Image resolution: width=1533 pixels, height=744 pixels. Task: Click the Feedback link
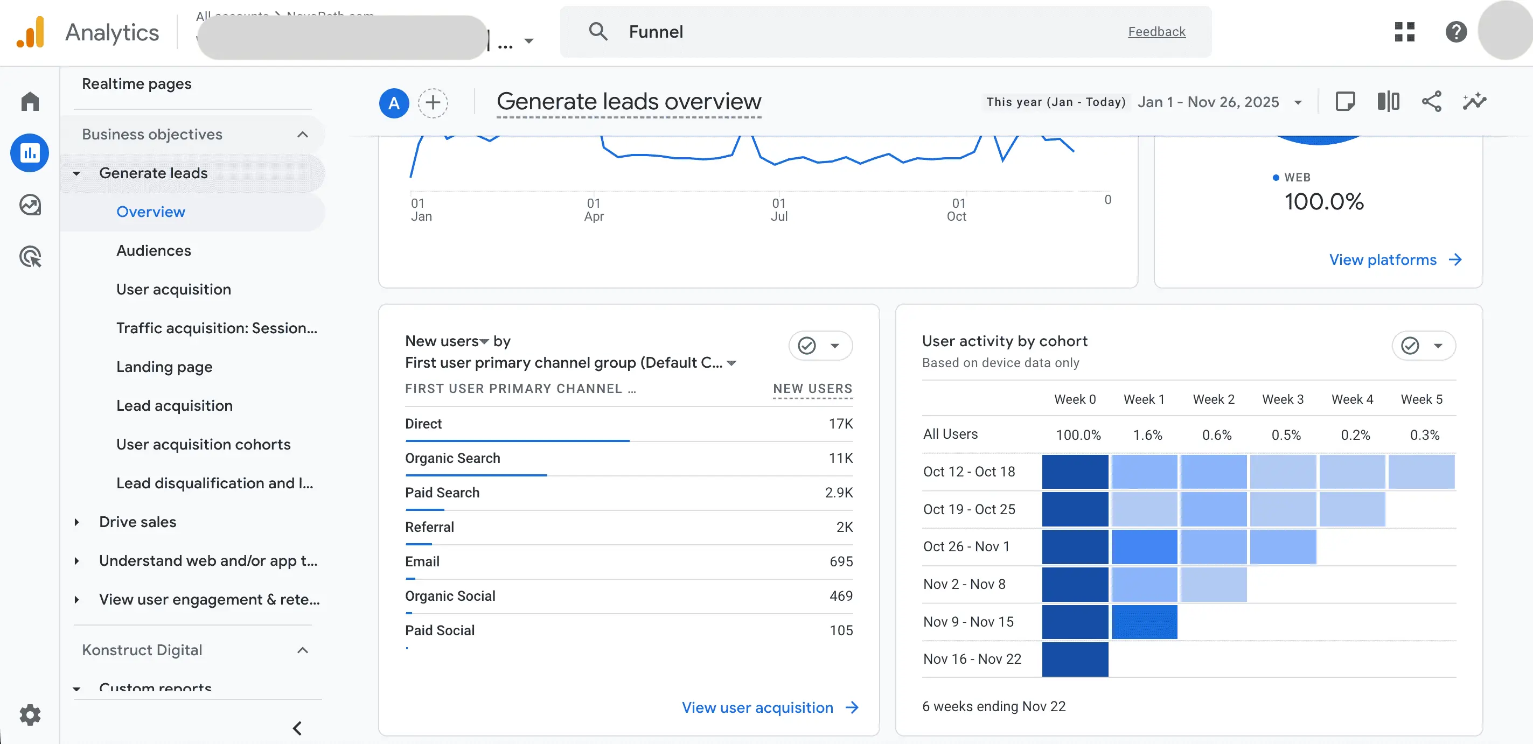click(x=1156, y=32)
